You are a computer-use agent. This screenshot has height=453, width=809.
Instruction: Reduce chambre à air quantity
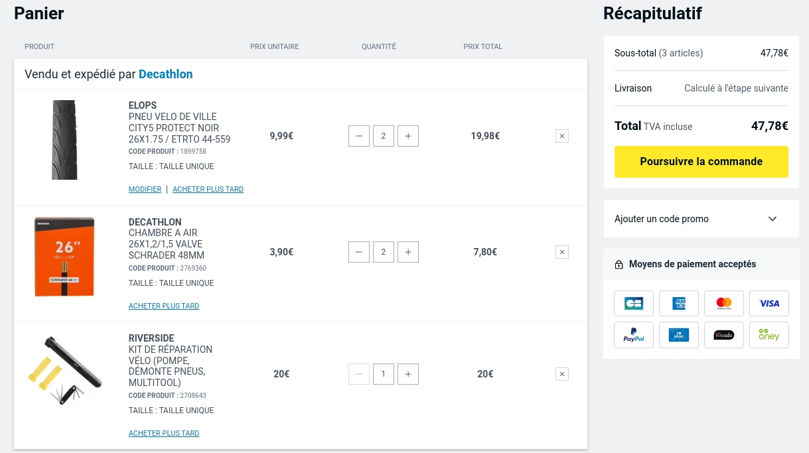pyautogui.click(x=359, y=252)
